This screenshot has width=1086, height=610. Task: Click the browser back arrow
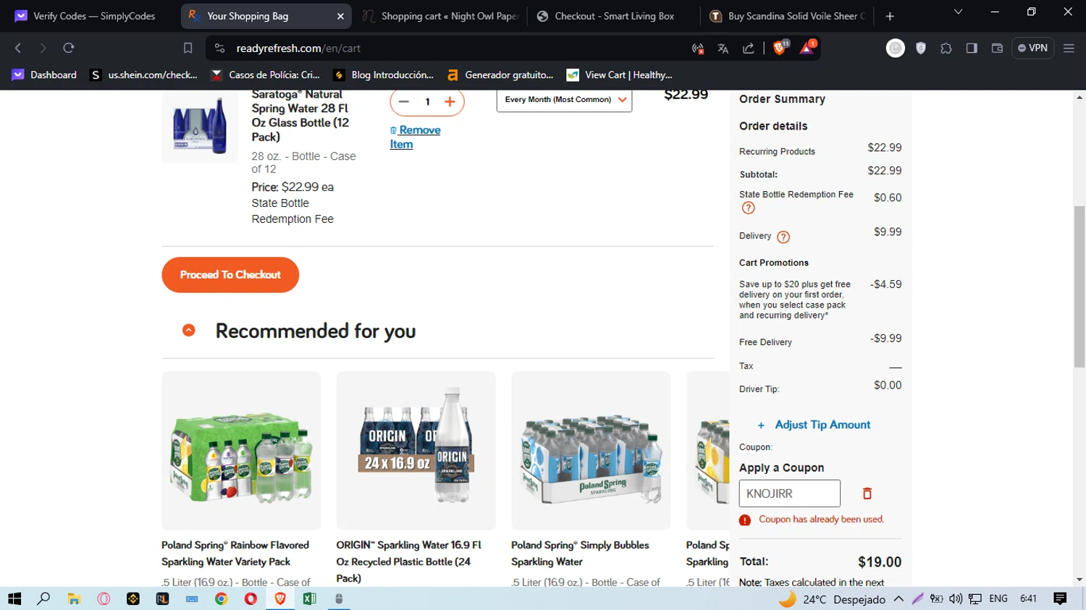[18, 48]
